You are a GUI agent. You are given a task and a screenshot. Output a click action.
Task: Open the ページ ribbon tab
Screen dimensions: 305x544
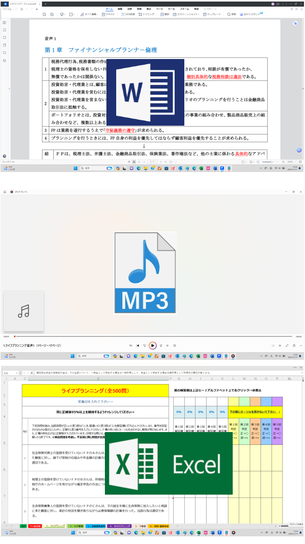(159, 9)
